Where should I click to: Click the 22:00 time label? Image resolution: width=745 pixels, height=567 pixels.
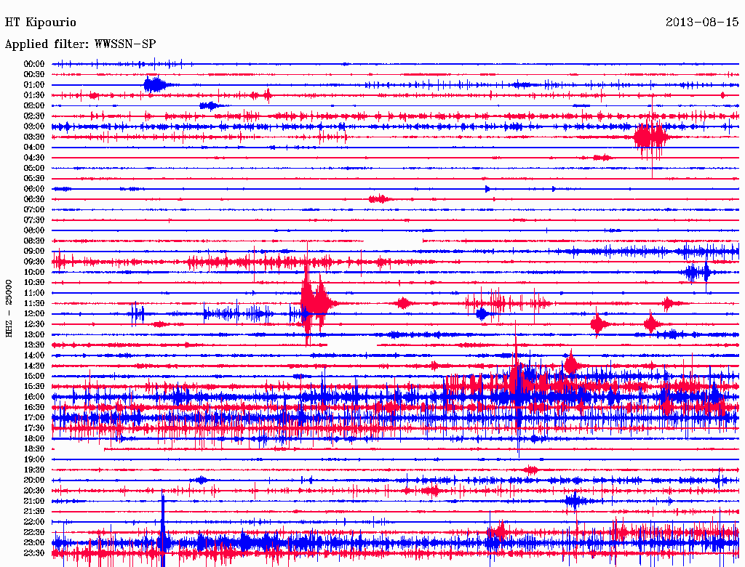click(34, 523)
